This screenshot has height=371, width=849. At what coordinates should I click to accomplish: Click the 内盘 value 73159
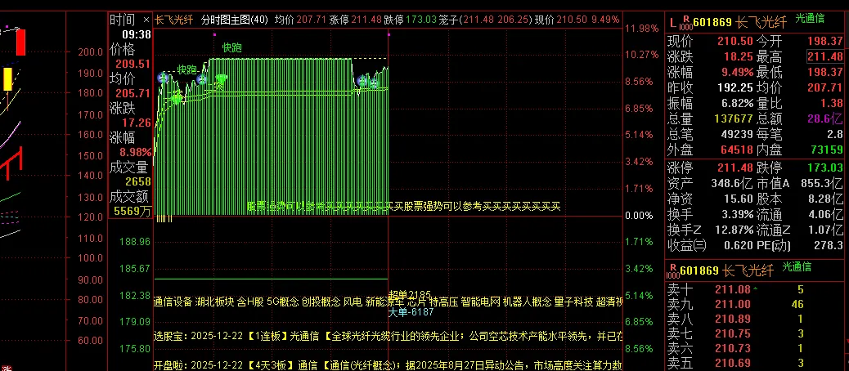click(825, 150)
